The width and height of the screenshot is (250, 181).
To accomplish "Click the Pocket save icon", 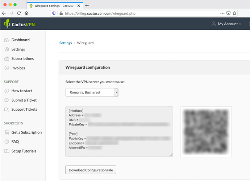I will tap(229, 13).
